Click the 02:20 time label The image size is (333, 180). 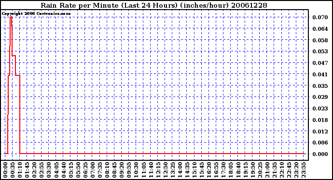coord(34,170)
